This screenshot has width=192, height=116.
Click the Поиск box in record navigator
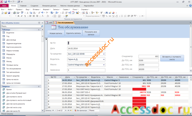point(94,110)
